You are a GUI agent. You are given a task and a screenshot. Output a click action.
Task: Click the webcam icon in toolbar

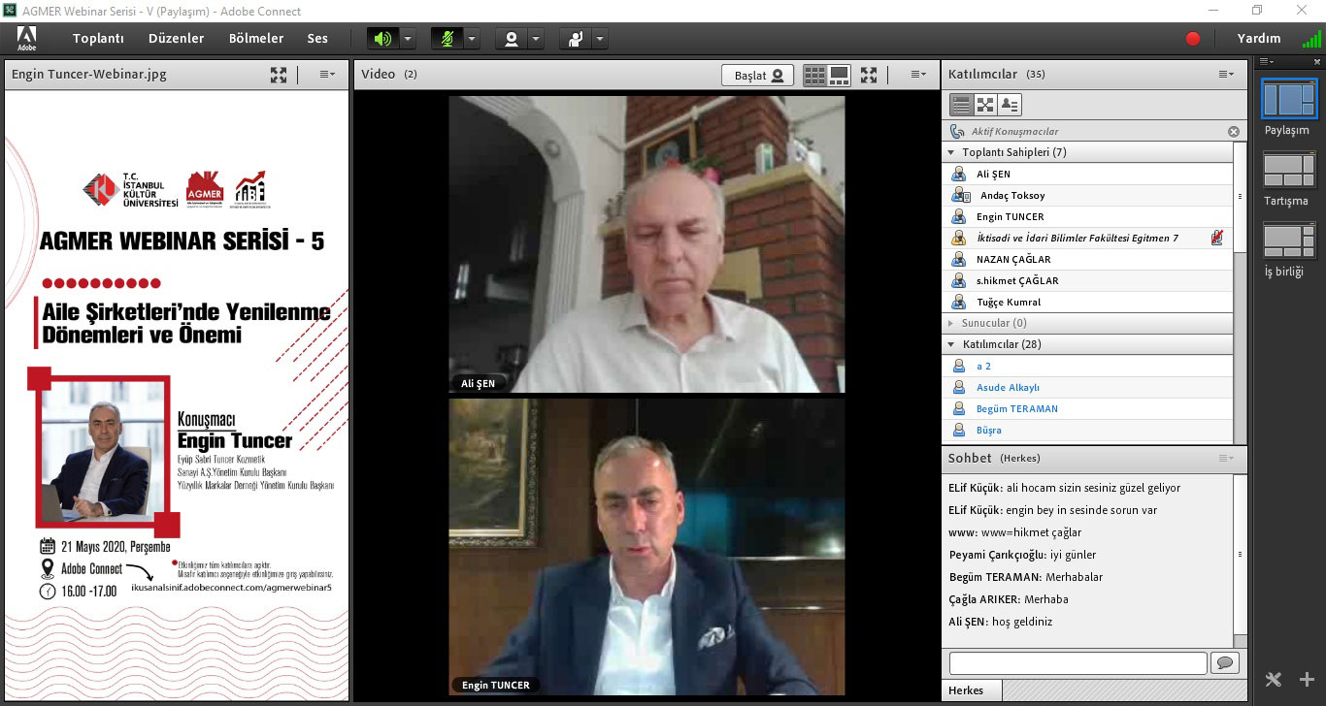pos(511,39)
